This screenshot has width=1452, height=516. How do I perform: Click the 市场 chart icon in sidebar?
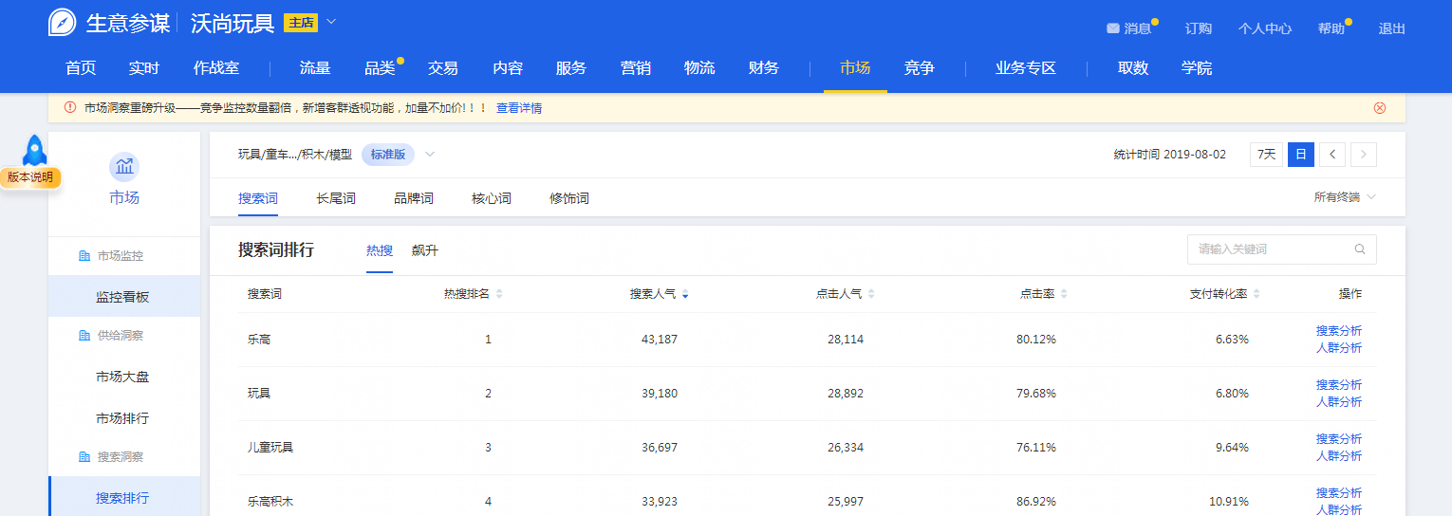tap(124, 167)
